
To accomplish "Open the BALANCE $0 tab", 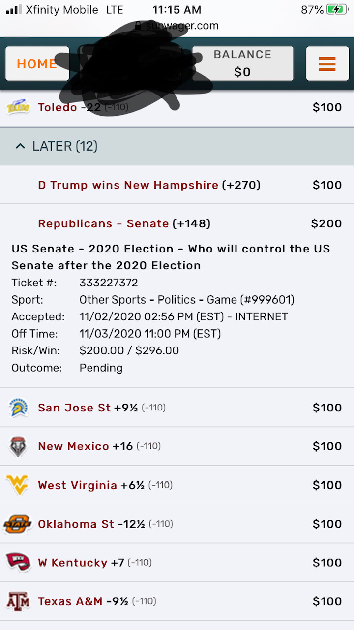I will pos(242,63).
